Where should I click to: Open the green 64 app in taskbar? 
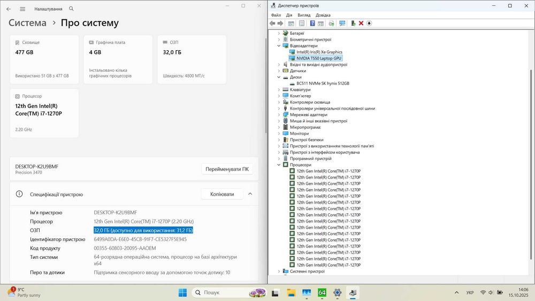pos(322,292)
